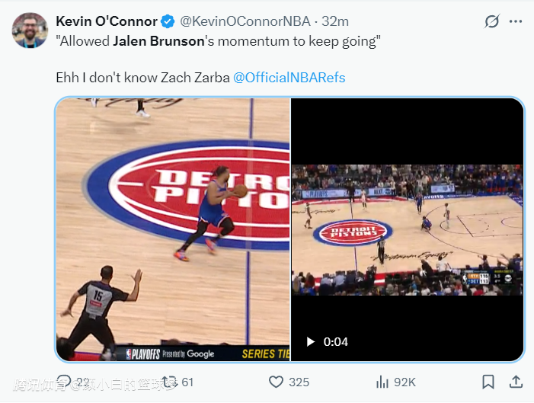Click the Grok explain icon near top right
The width and height of the screenshot is (534, 403).
[x=492, y=22]
